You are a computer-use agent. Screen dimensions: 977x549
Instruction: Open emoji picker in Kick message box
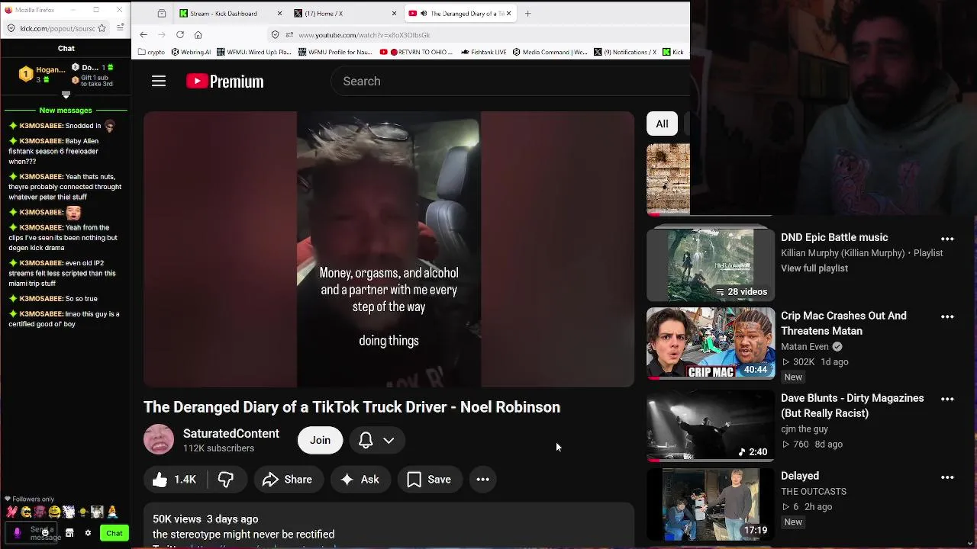45,532
